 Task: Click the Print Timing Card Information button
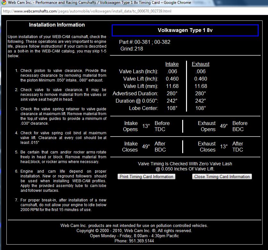(x=146, y=176)
